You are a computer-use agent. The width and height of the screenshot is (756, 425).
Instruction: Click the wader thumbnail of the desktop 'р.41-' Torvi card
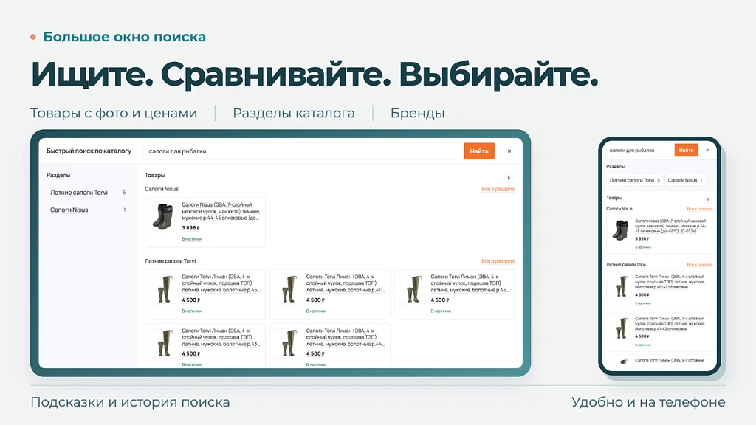289,289
